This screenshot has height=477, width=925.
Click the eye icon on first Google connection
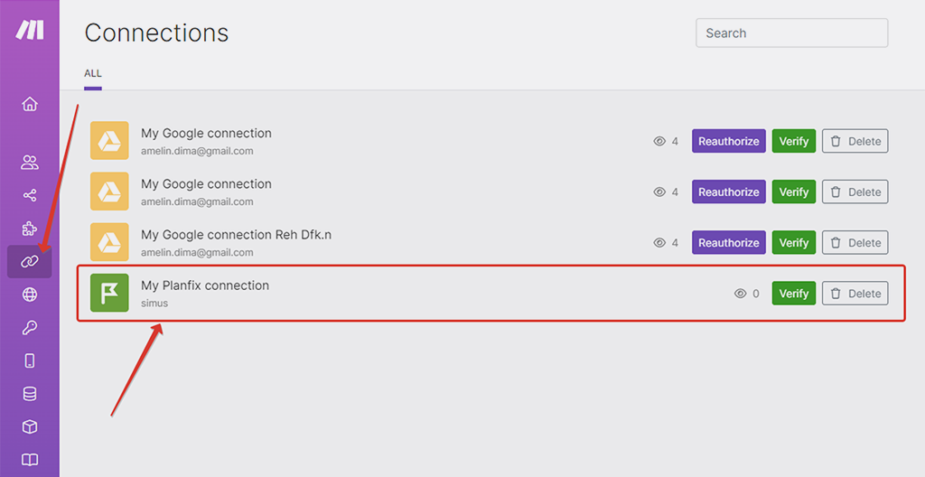659,141
